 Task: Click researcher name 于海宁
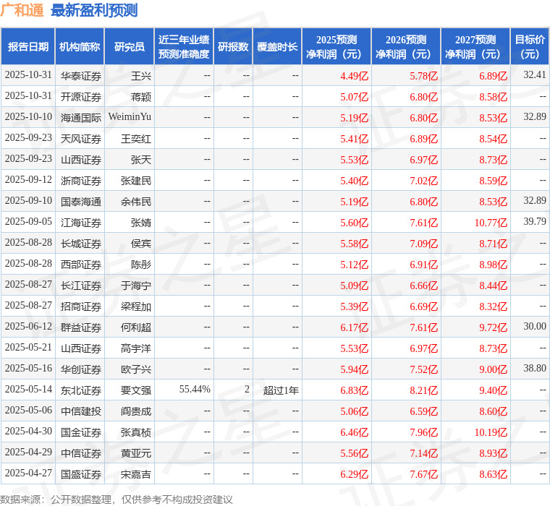(136, 286)
